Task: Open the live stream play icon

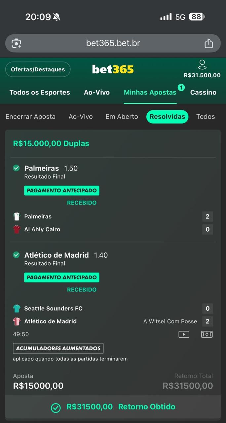Action: (184, 334)
